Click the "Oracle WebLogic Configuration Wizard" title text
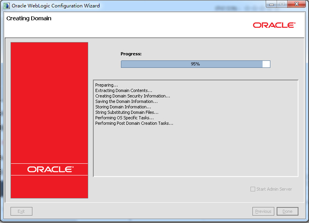This screenshot has width=309, height=223. [x=55, y=6]
